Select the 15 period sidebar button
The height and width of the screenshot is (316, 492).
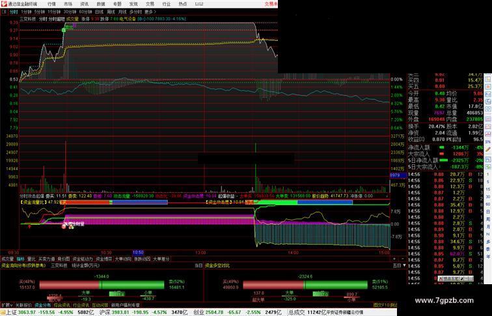click(x=488, y=189)
